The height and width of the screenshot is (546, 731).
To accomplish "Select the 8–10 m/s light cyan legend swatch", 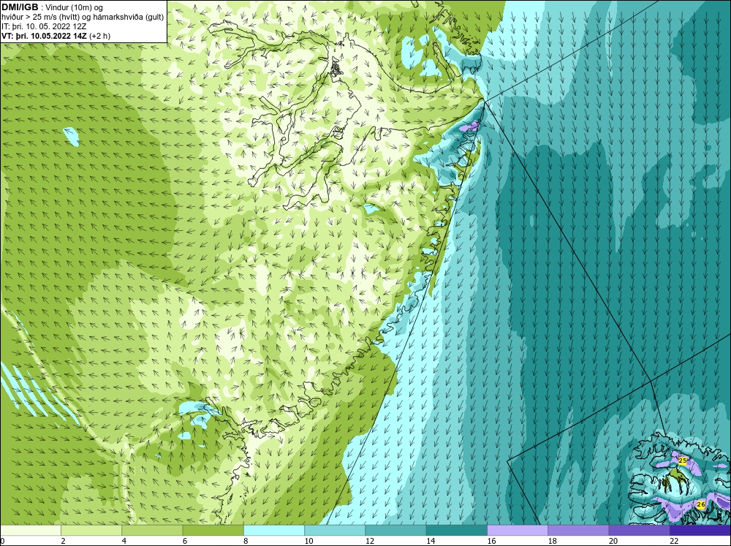I will (274, 531).
